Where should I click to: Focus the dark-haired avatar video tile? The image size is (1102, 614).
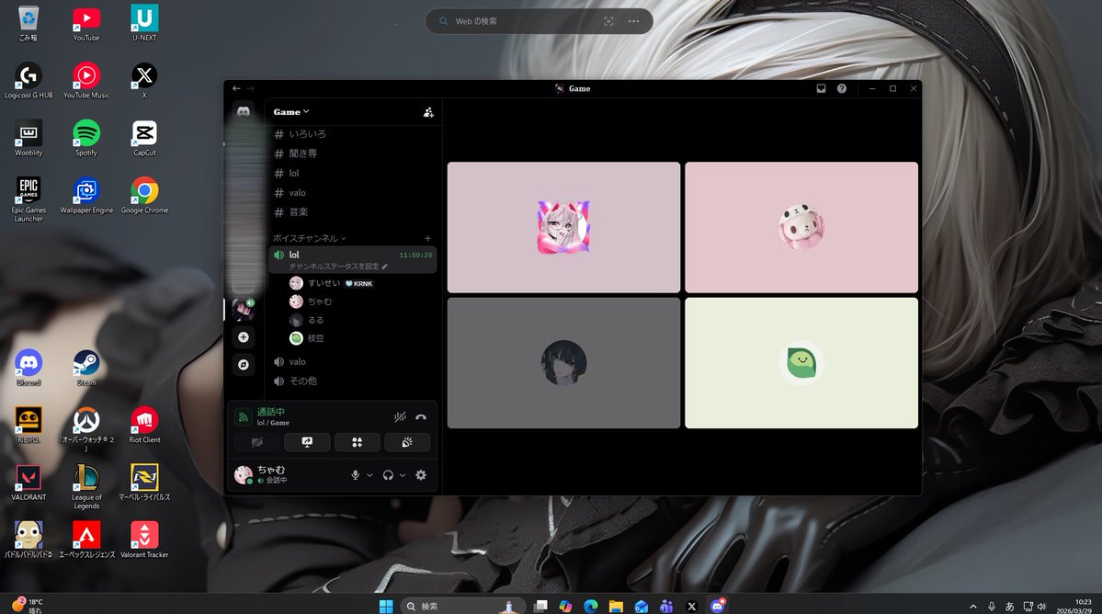click(563, 363)
